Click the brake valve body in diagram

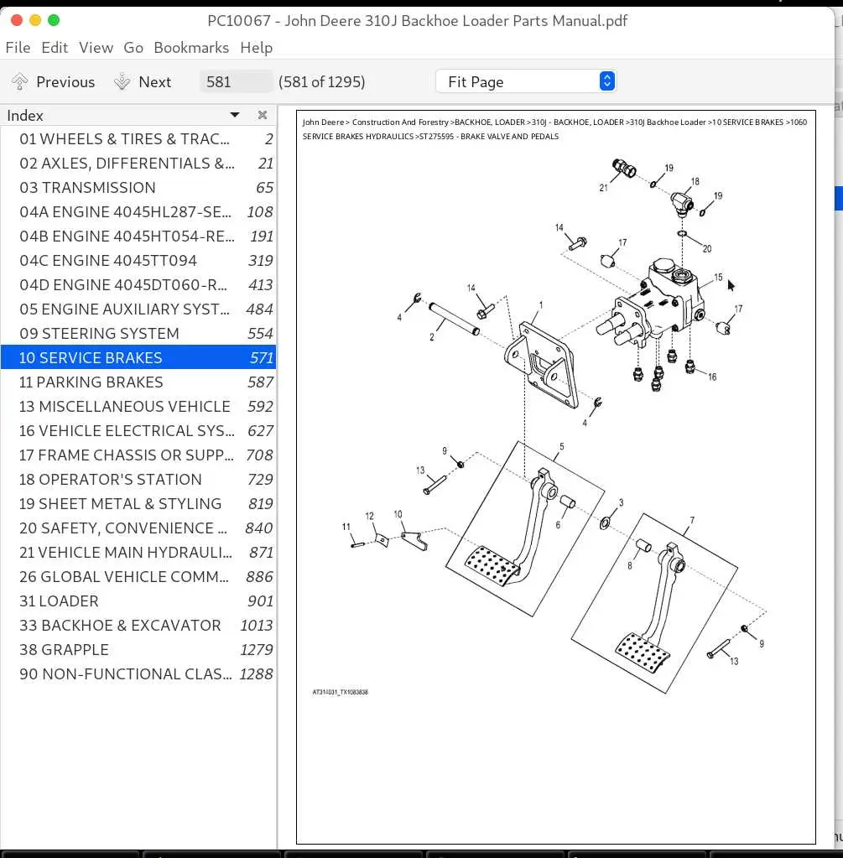coord(652,304)
